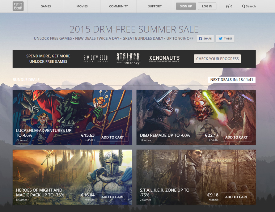The image size is (275, 212).
Task: Open the shopping cart icon
Action: pyautogui.click(x=228, y=6)
